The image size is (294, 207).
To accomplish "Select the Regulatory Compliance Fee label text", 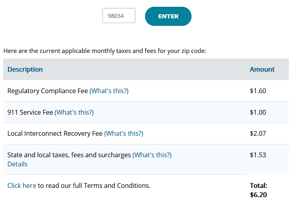I will [48, 91].
